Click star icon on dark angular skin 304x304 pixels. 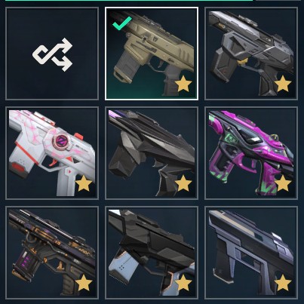[183, 183]
